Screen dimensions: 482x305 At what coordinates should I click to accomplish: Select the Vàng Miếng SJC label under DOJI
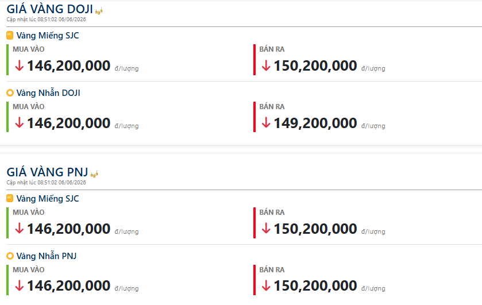tap(48, 36)
